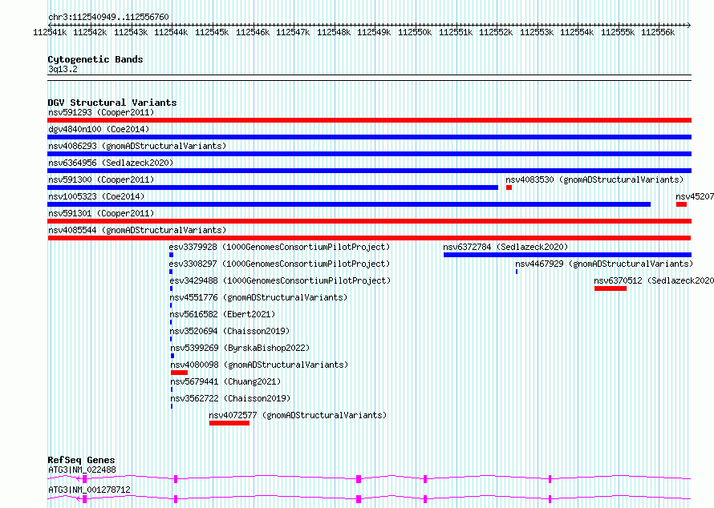Viewport: 714px width, 508px height.
Task: Click the blue bar under nsv1005323
Action: click(x=349, y=204)
